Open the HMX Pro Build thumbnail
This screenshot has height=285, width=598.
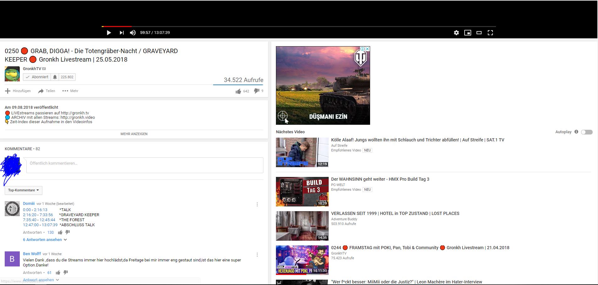tap(302, 192)
